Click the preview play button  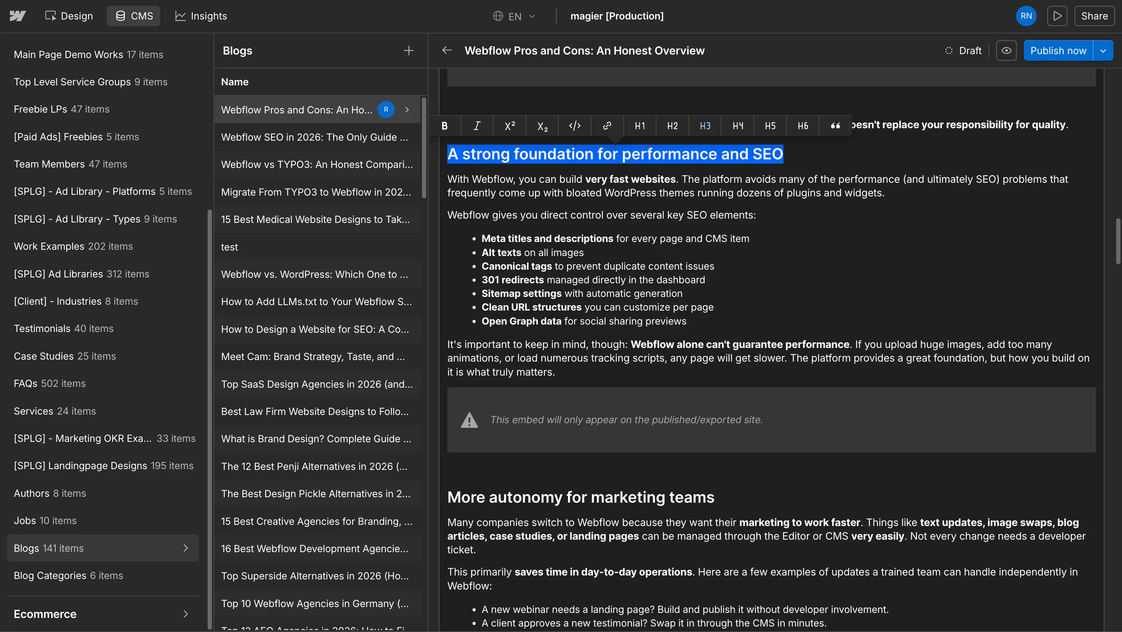click(1057, 16)
